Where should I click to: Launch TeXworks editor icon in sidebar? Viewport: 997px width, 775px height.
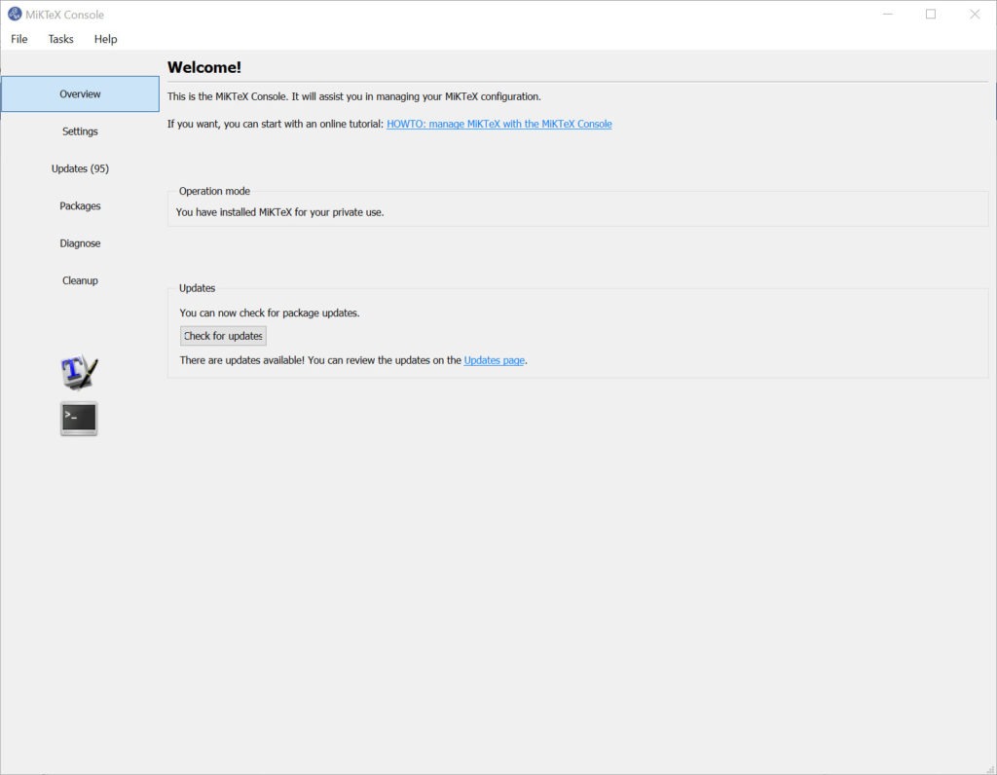pos(79,372)
